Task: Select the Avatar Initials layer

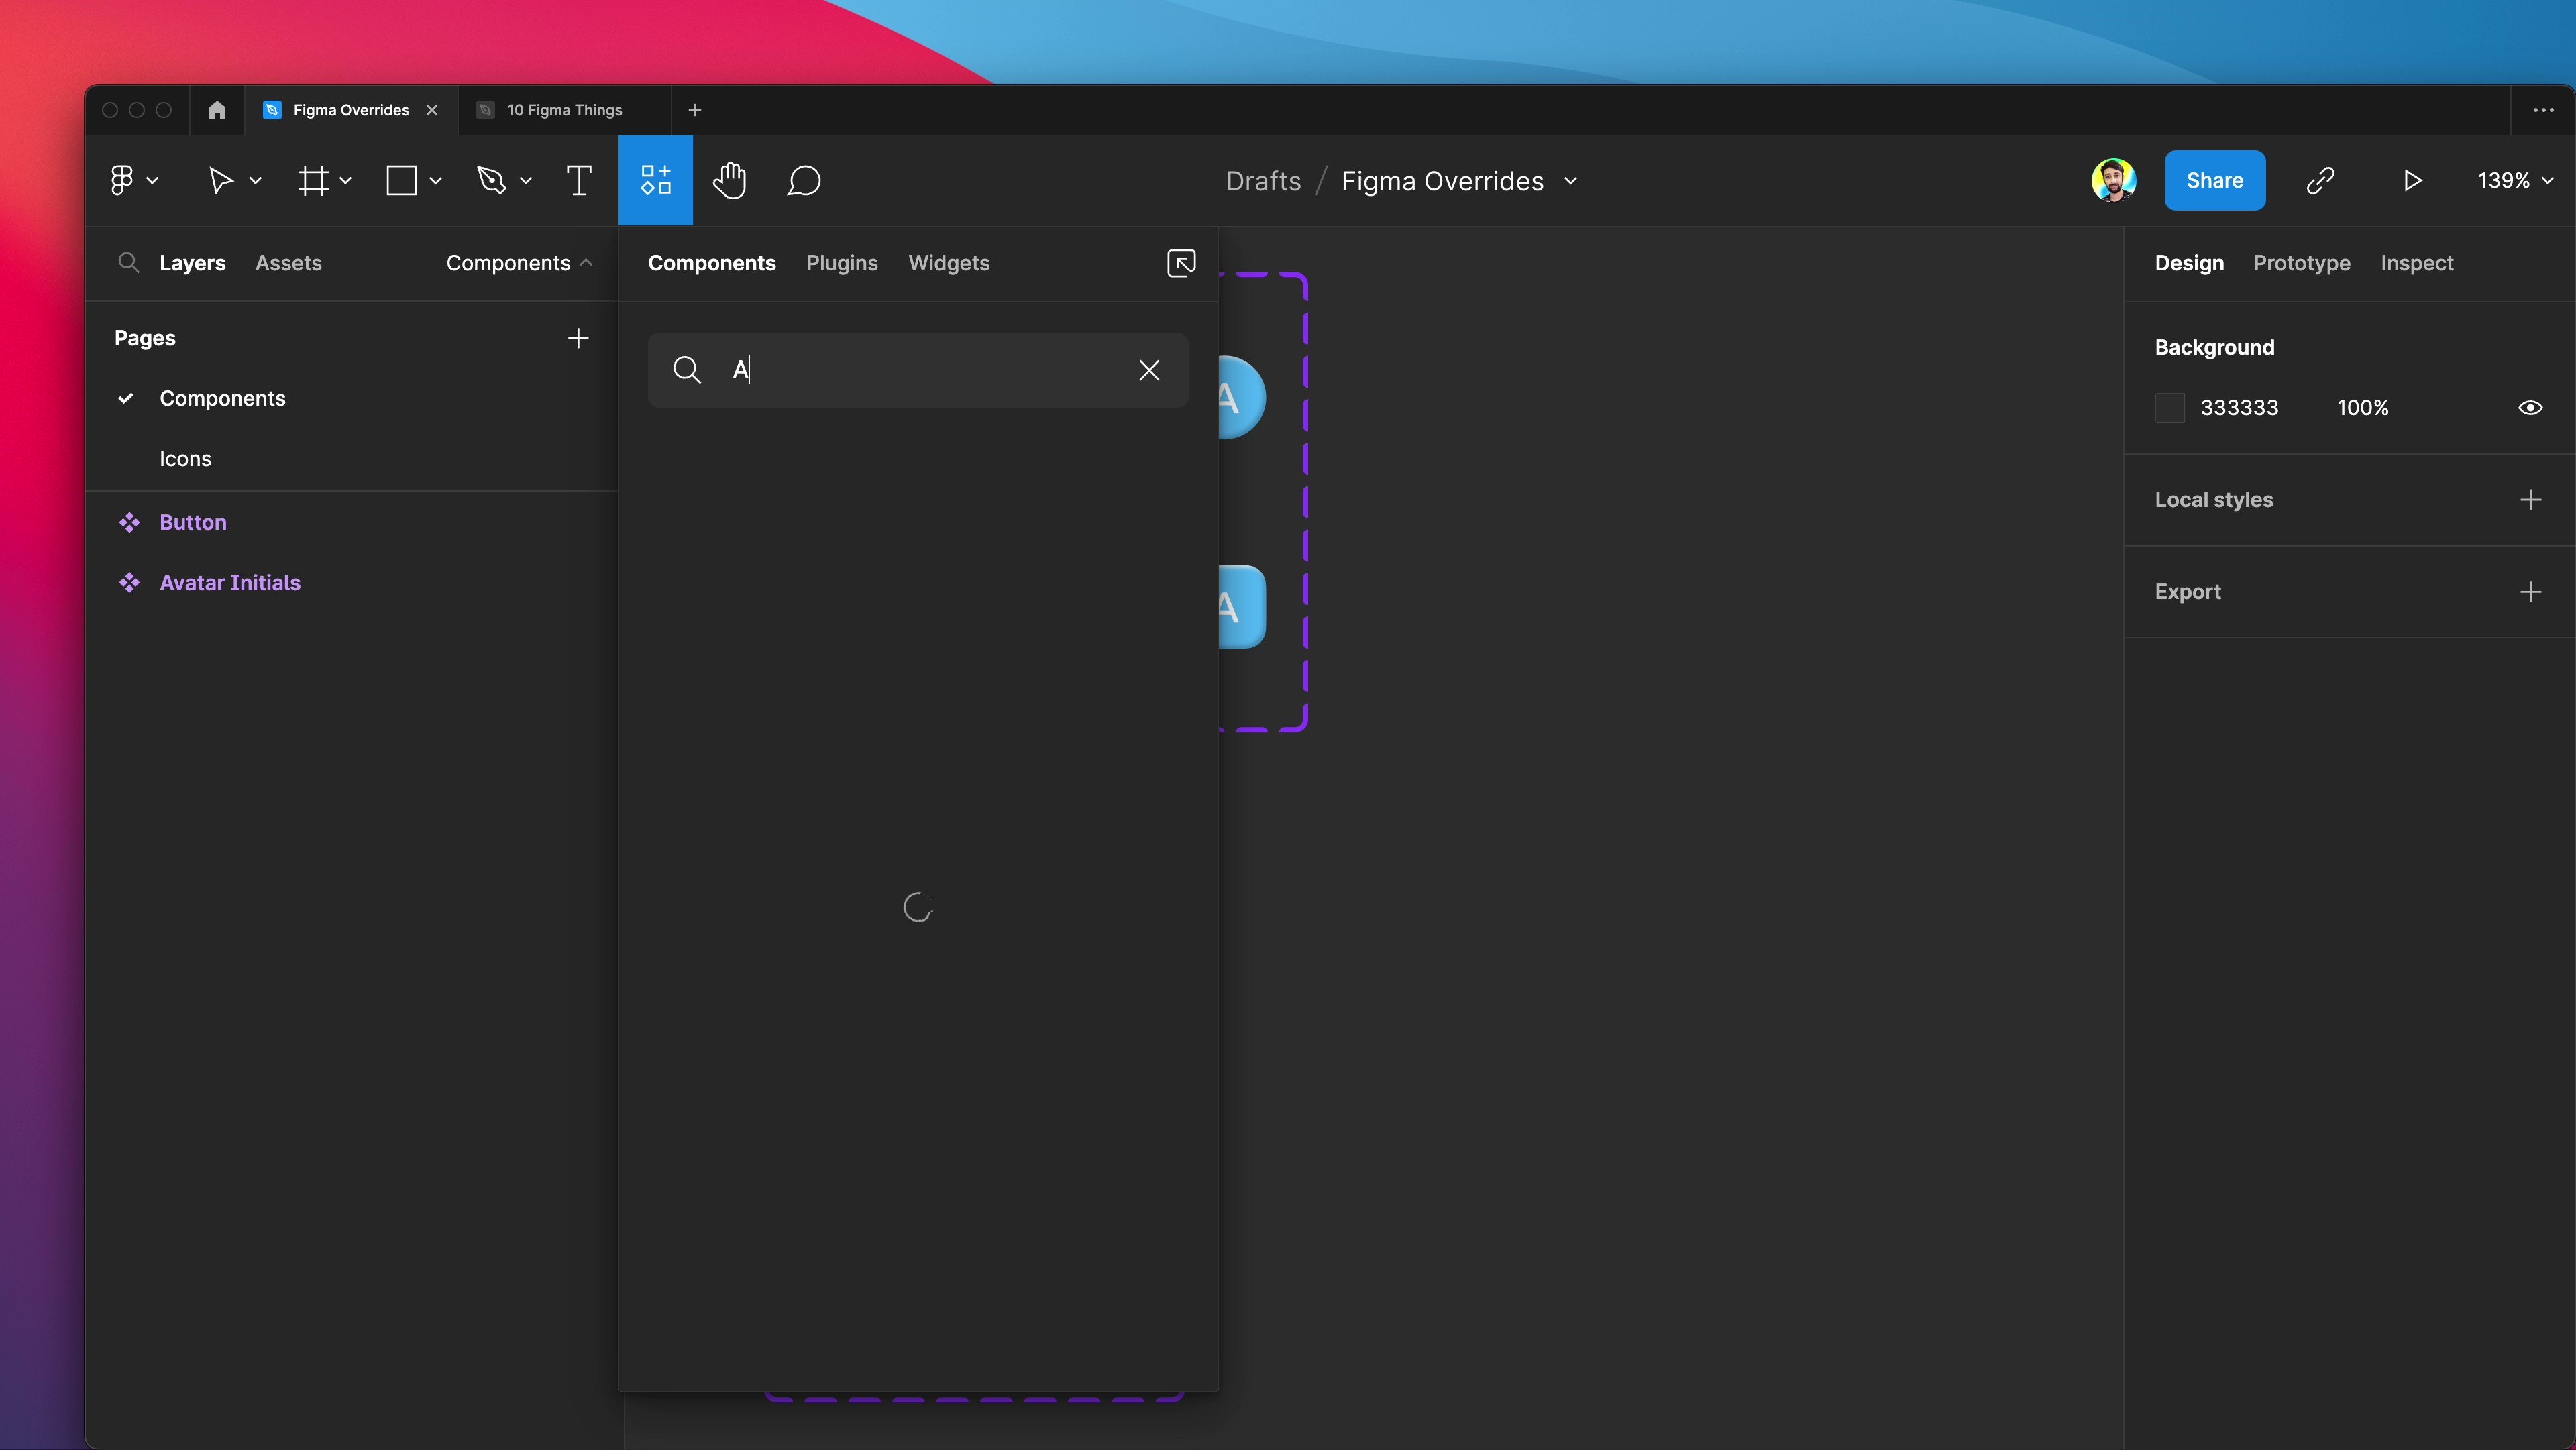Action: click(x=230, y=583)
